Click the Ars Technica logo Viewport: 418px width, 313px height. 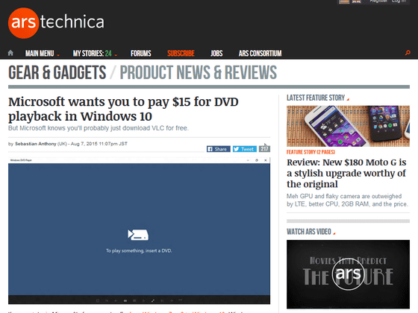pos(56,23)
